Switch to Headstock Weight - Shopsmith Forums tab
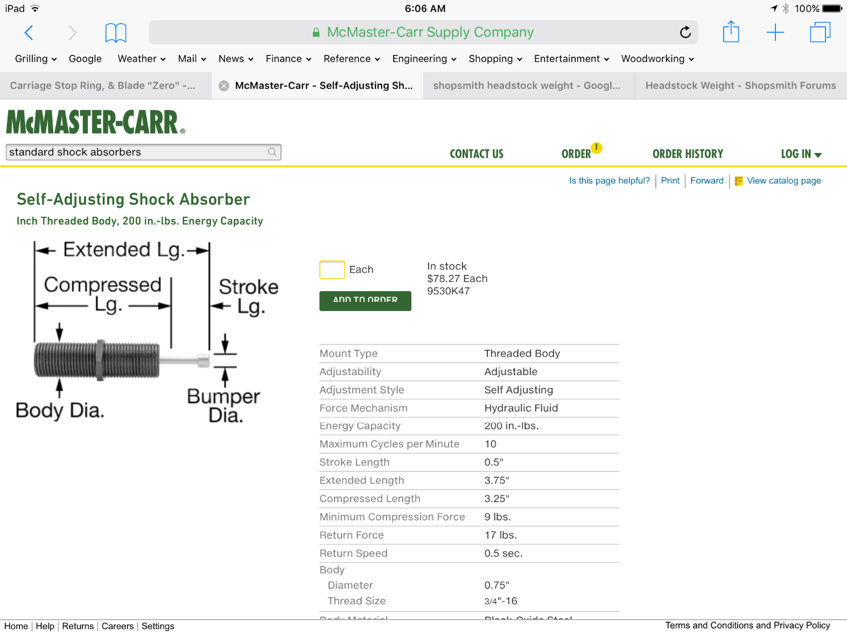Image resolution: width=847 pixels, height=635 pixels. pos(741,86)
